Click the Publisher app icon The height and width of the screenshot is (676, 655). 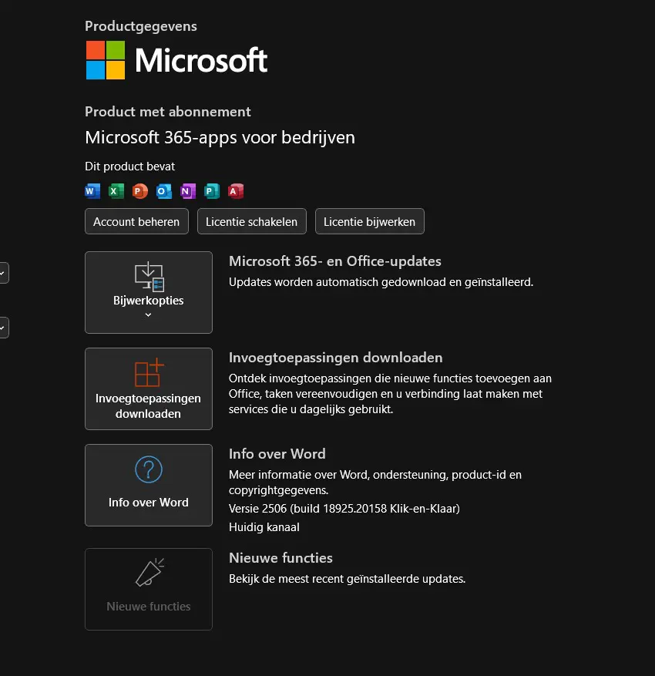(212, 191)
